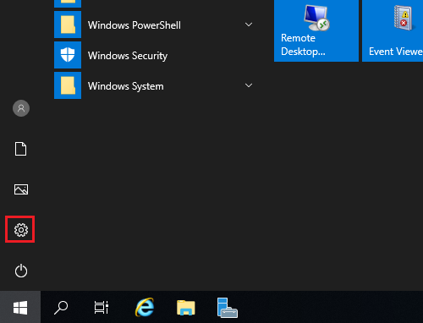Expand the Windows PowerShell chevron

point(249,25)
